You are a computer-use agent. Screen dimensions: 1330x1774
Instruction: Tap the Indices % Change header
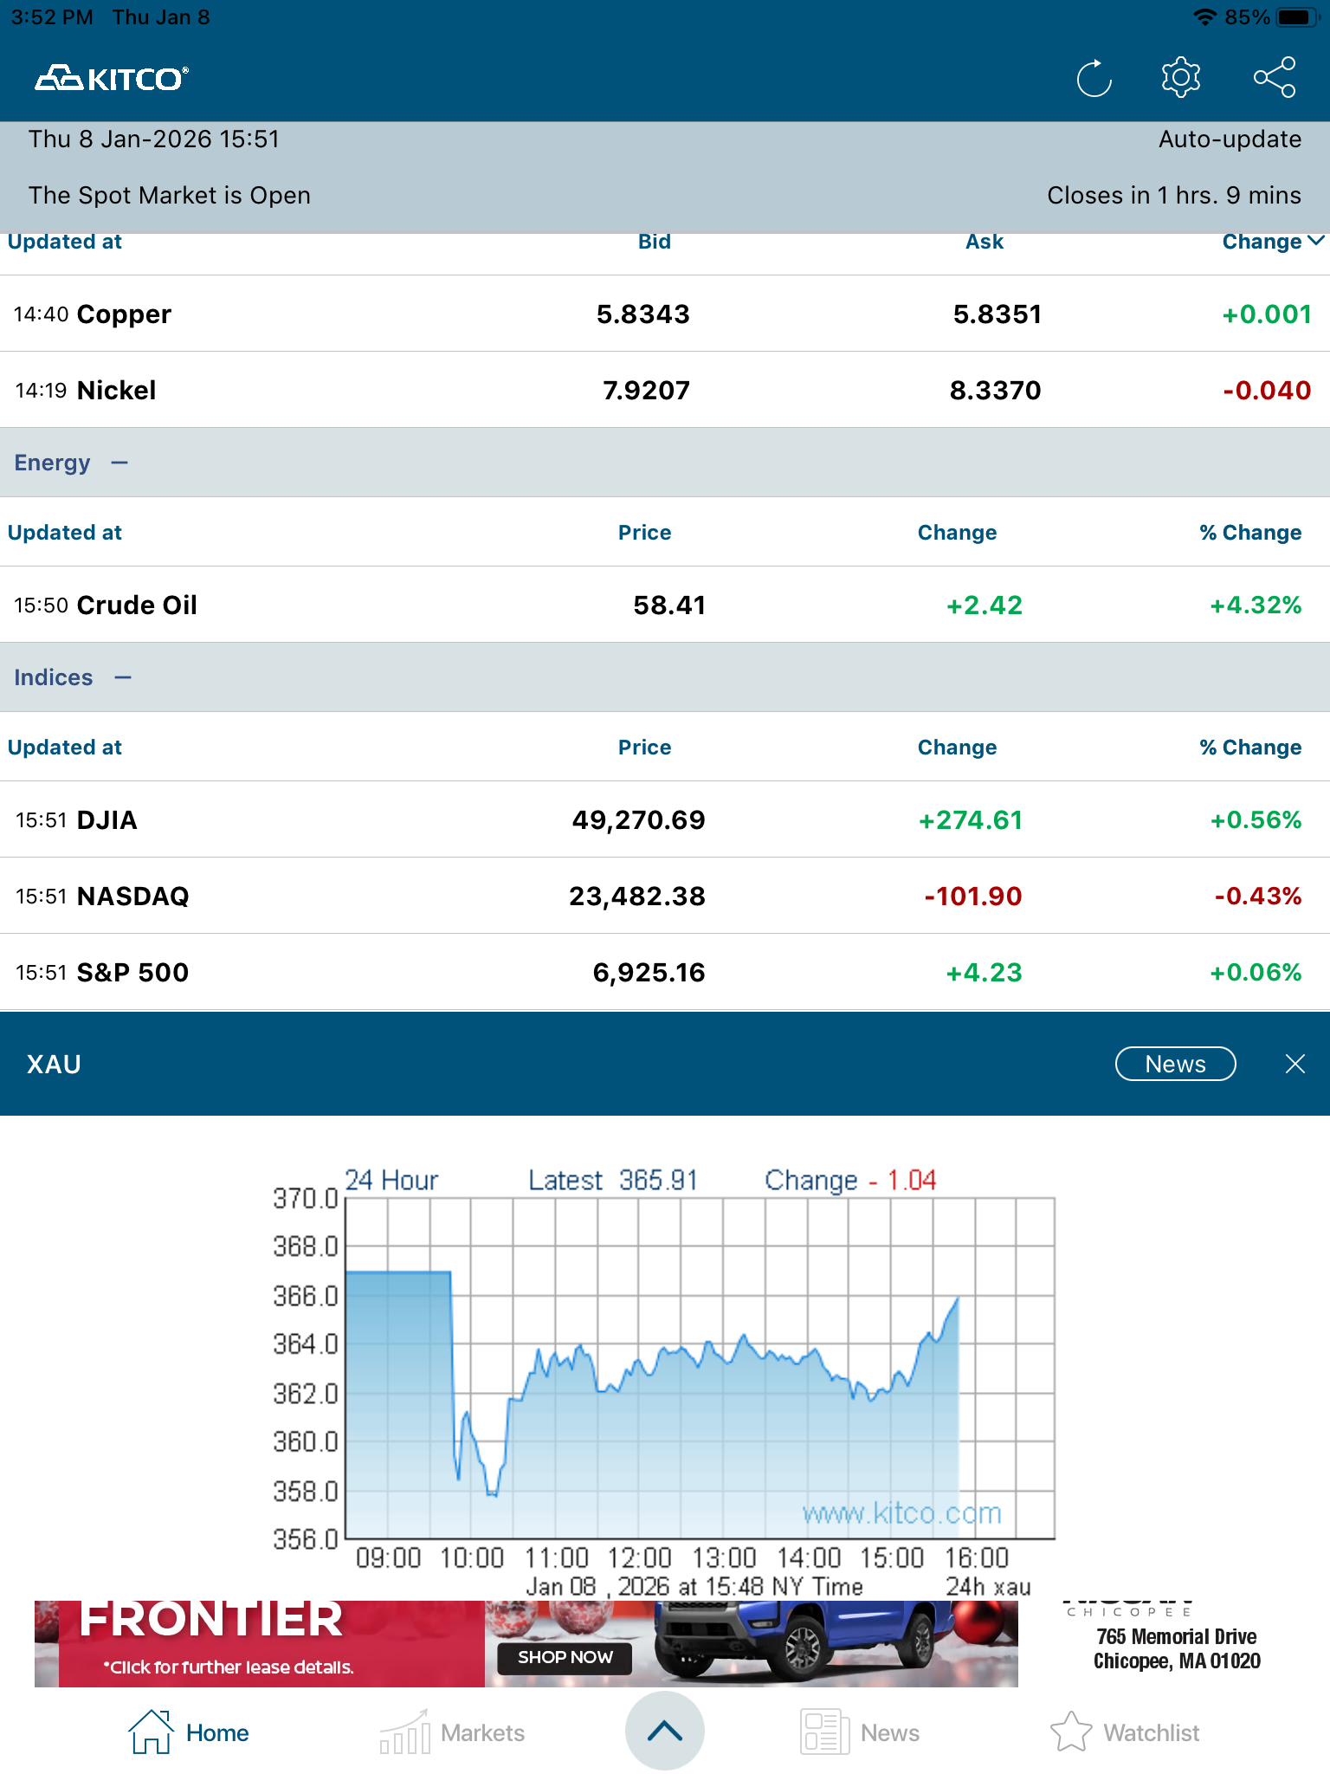click(1250, 748)
